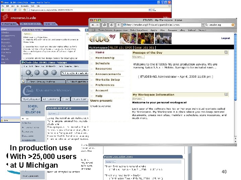The width and height of the screenshot is (241, 180).
Task: Click the graduation photo thumbnail in ETUDES banner
Action: point(128,38)
